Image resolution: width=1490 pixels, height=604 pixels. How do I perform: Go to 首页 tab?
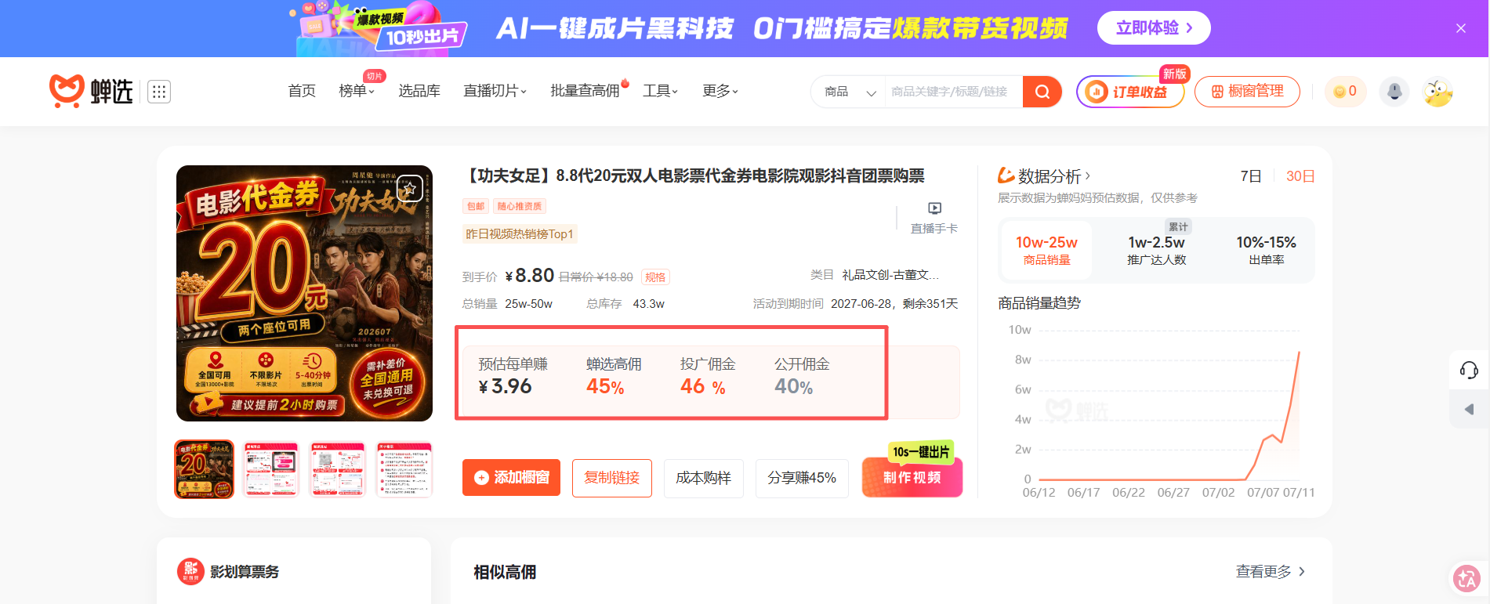pos(302,91)
